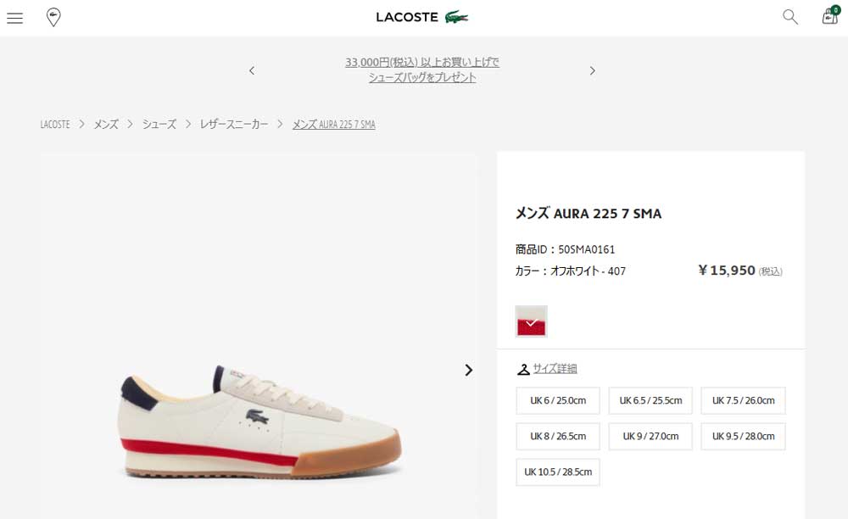Screen dimensions: 848x519
Task: Click the sneaker product image
Action: pos(259,419)
